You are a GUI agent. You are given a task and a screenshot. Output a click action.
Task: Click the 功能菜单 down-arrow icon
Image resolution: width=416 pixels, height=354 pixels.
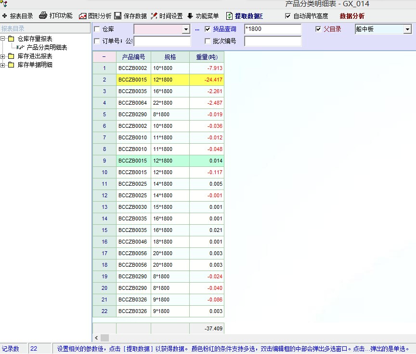point(190,16)
